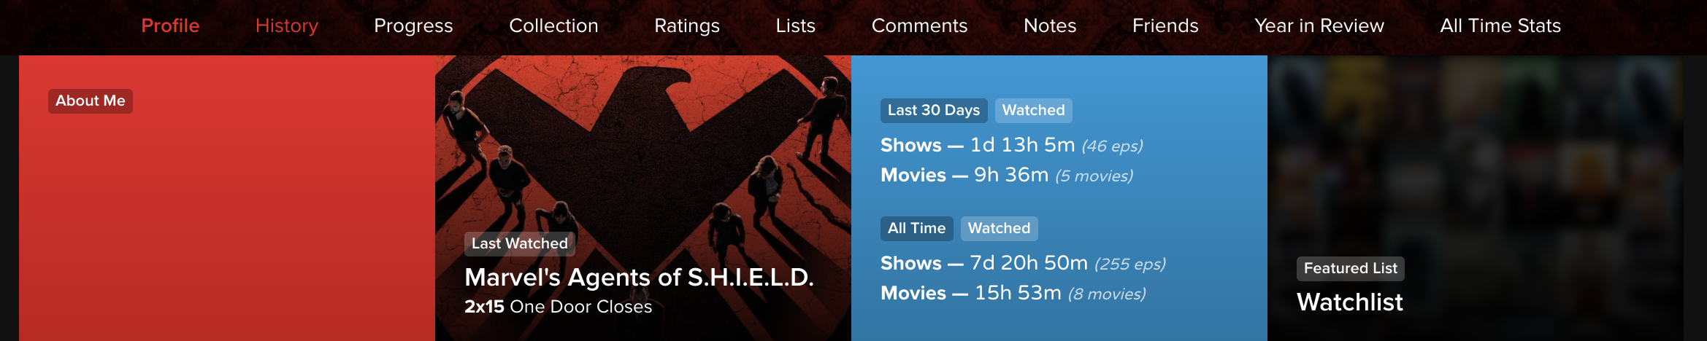Open Marvel's Agents of S.H.I.E.L.D. title
Screen dimensions: 1707x341
pos(639,277)
